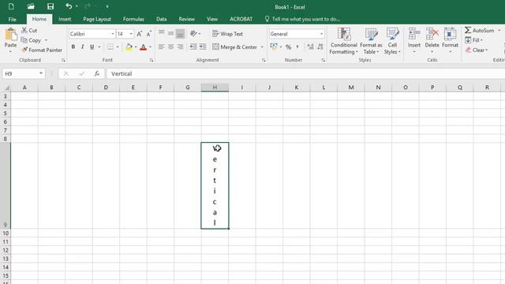Set Middle Align for cell text
Screen dimensions: 505x284
click(x=170, y=33)
